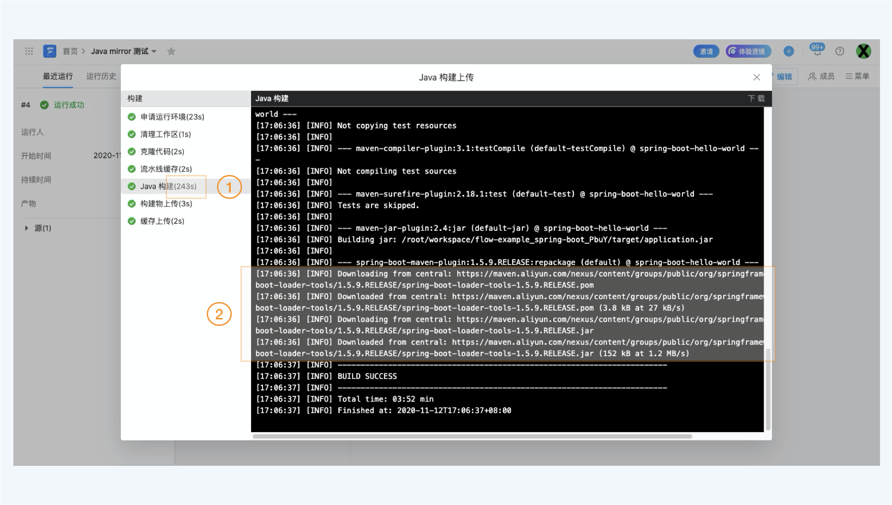Image resolution: width=892 pixels, height=505 pixels.
Task: Click the 持续时间 label
Action: point(36,180)
